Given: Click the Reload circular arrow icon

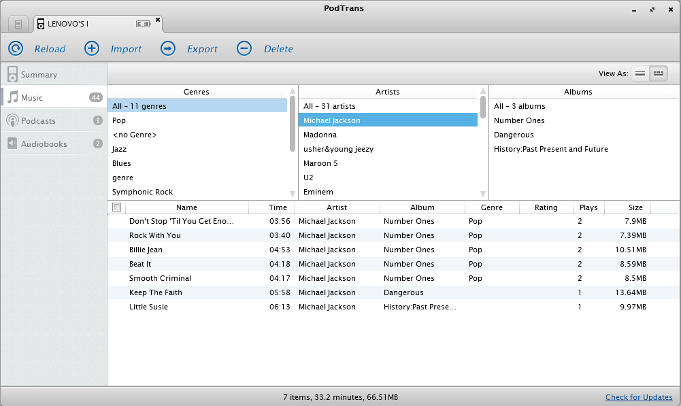Looking at the screenshot, I should tap(16, 49).
